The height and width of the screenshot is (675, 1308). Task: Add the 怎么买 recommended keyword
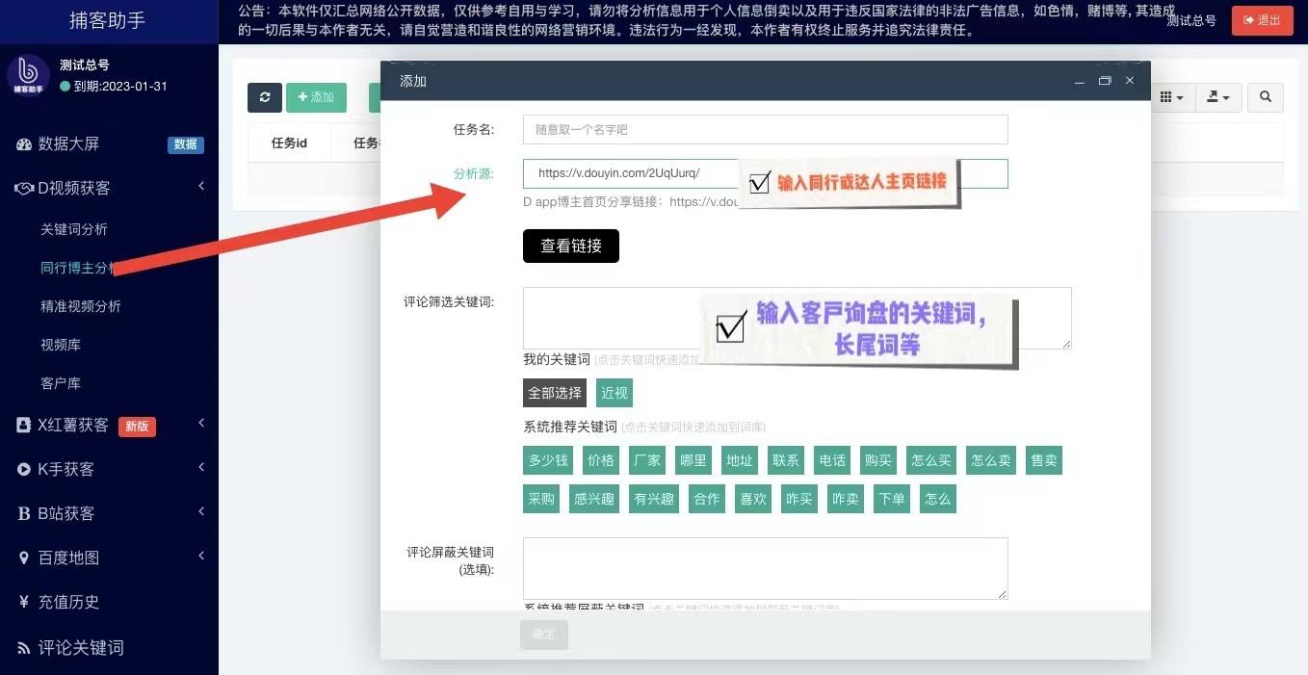pyautogui.click(x=931, y=460)
